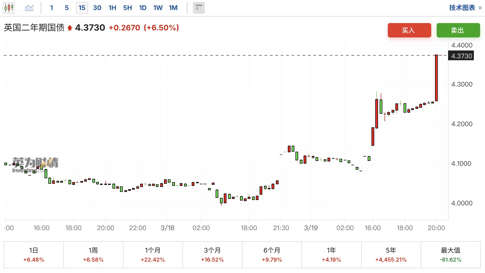Click the red up-arrow price indicator
The height and width of the screenshot is (273, 485).
pos(70,28)
